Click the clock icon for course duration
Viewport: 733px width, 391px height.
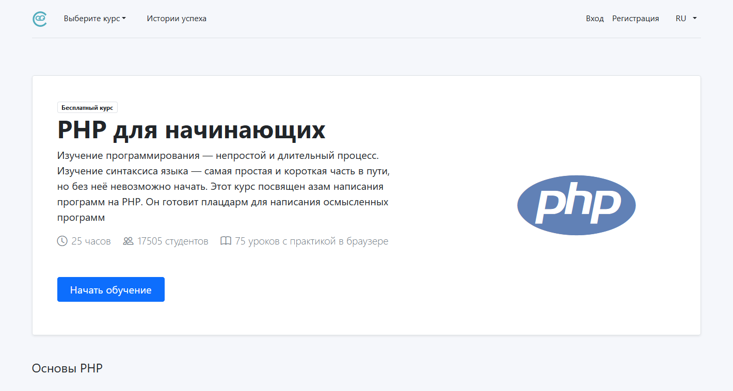62,241
